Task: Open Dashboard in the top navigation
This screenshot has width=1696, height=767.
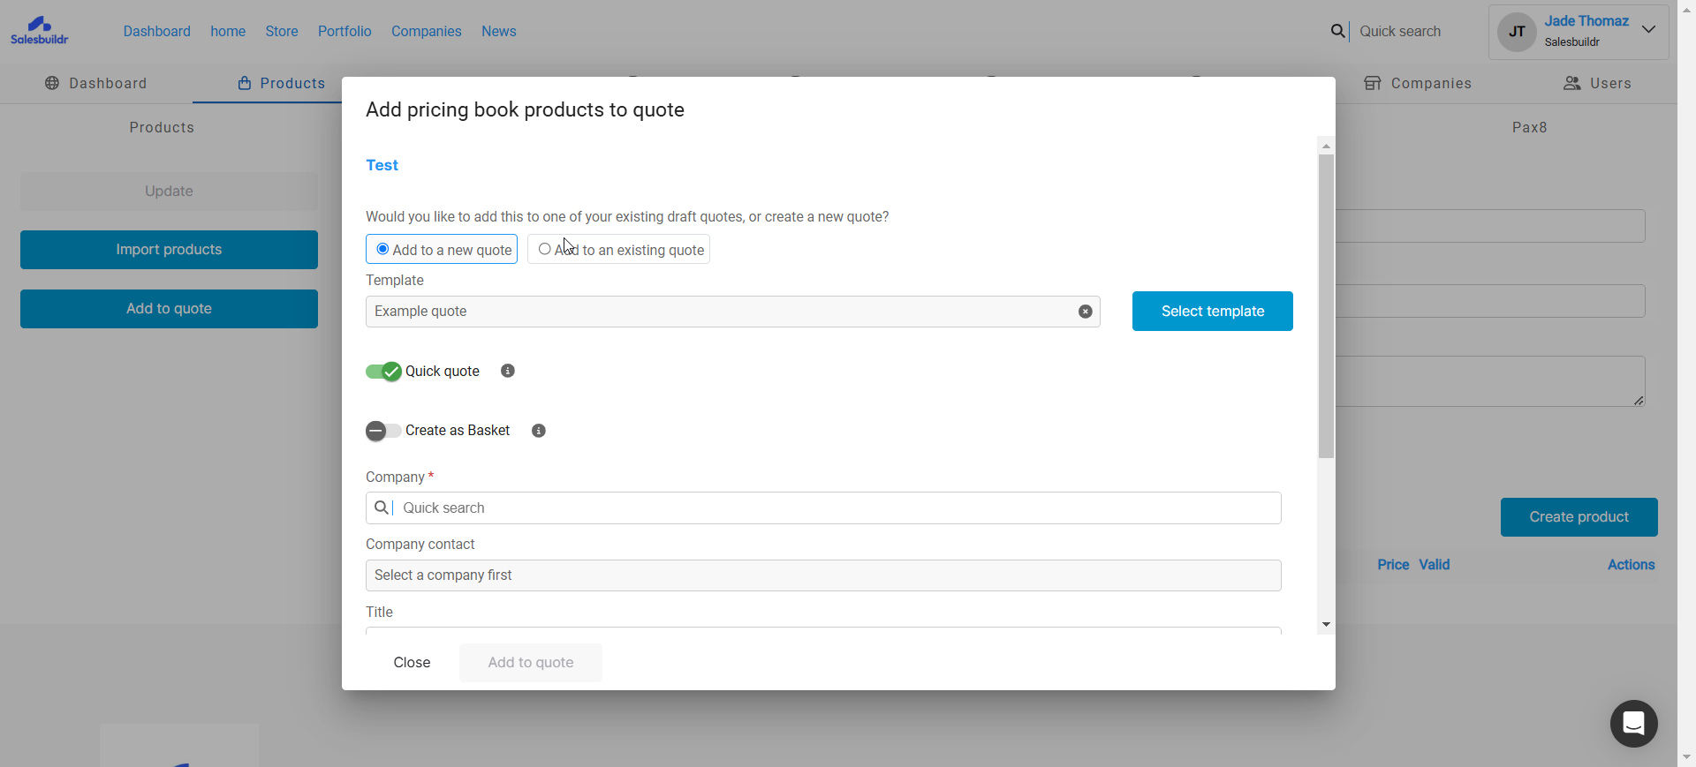Action: pos(157,31)
